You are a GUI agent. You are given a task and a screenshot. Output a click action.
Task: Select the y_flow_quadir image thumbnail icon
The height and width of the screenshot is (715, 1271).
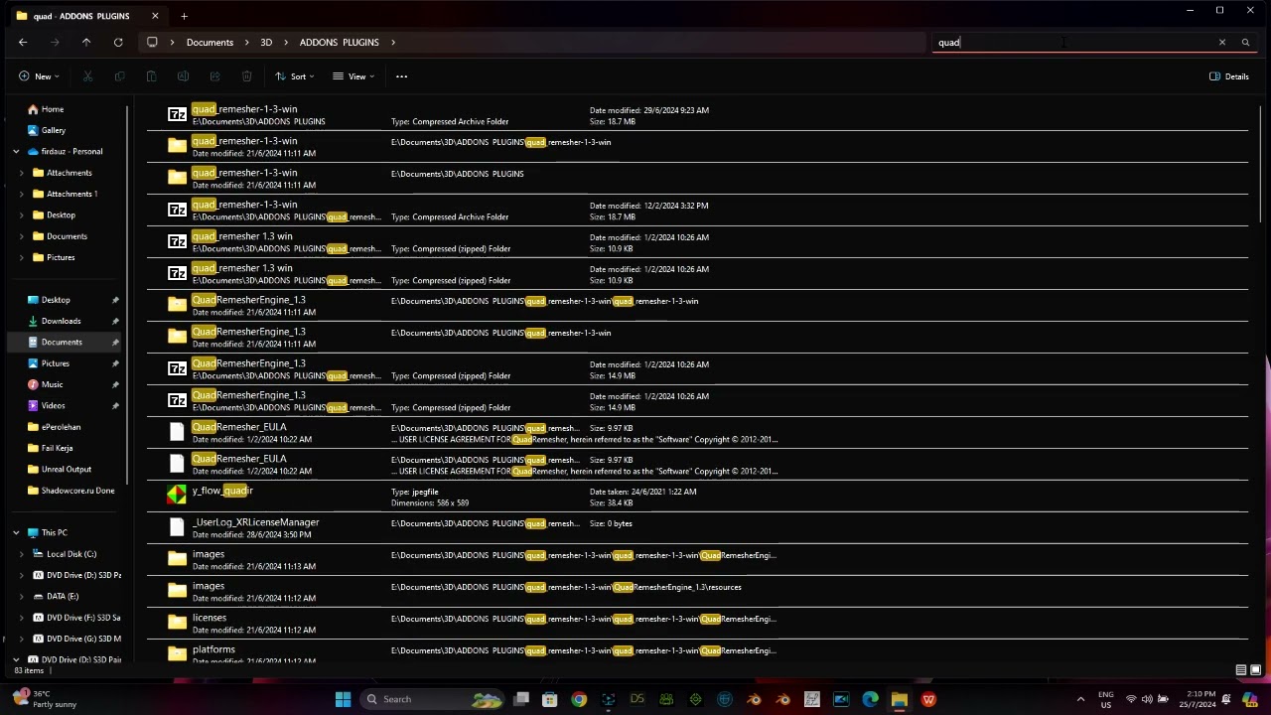[177, 496]
